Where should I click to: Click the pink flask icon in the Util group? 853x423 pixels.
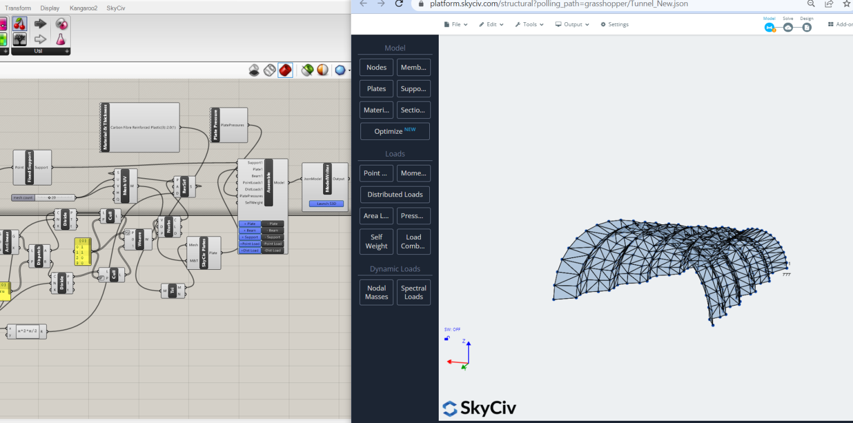click(61, 39)
